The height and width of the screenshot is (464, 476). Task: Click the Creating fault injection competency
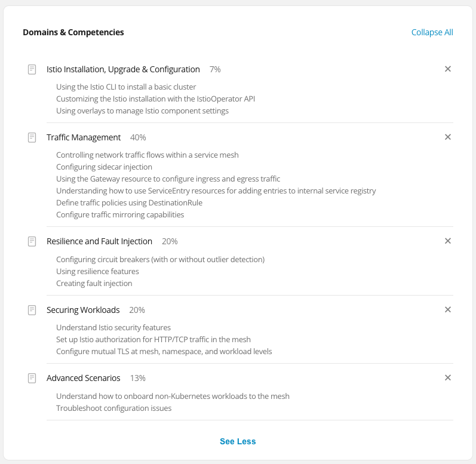coord(94,283)
